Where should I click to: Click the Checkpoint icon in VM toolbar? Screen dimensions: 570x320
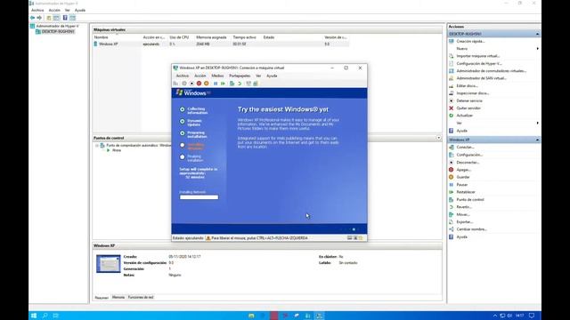pos(232,84)
